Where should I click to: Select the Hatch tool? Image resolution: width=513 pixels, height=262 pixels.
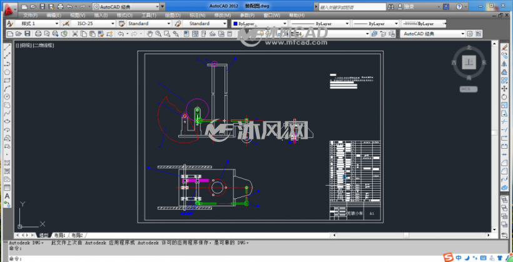click(7, 163)
